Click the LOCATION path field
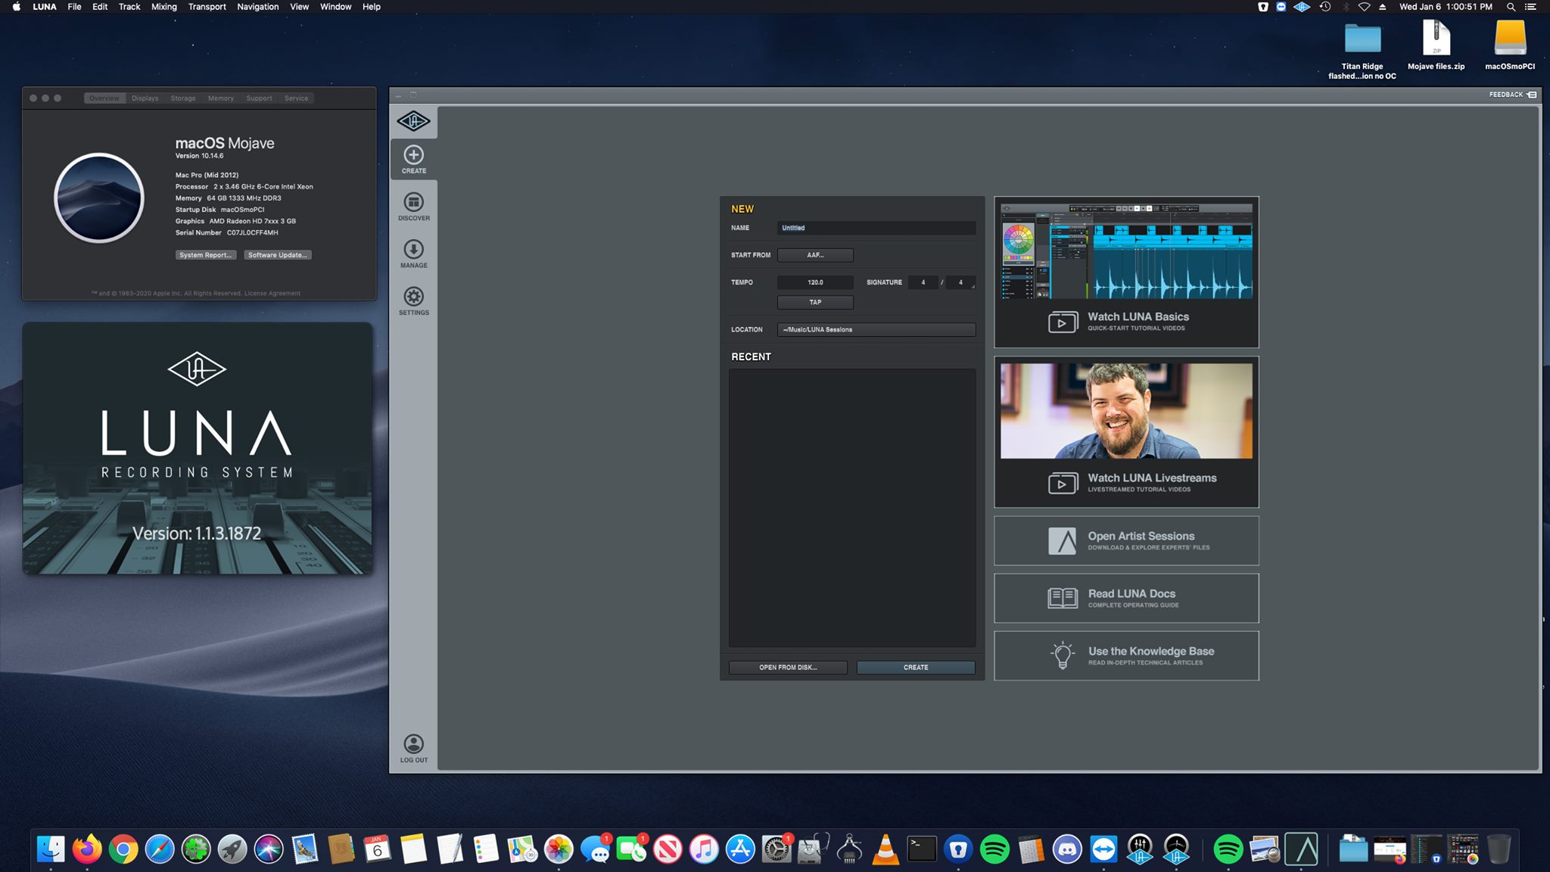Viewport: 1550px width, 872px height. coord(876,329)
